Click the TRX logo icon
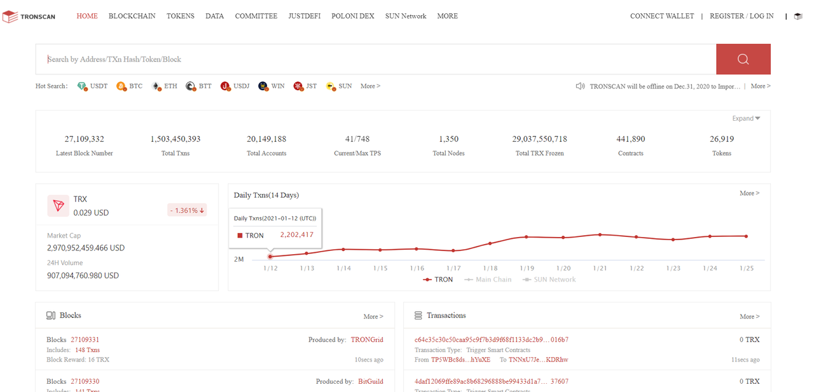Screen dimensions: 814x392 coord(59,206)
